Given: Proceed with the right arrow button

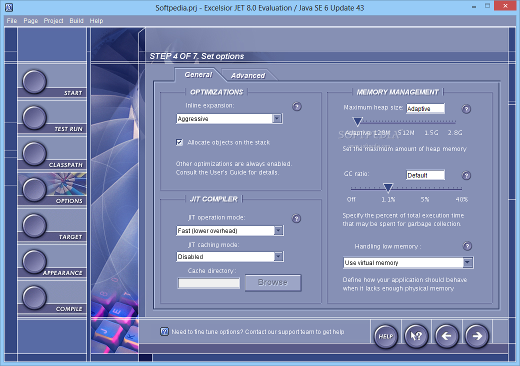Looking at the screenshot, I should pyautogui.click(x=477, y=336).
